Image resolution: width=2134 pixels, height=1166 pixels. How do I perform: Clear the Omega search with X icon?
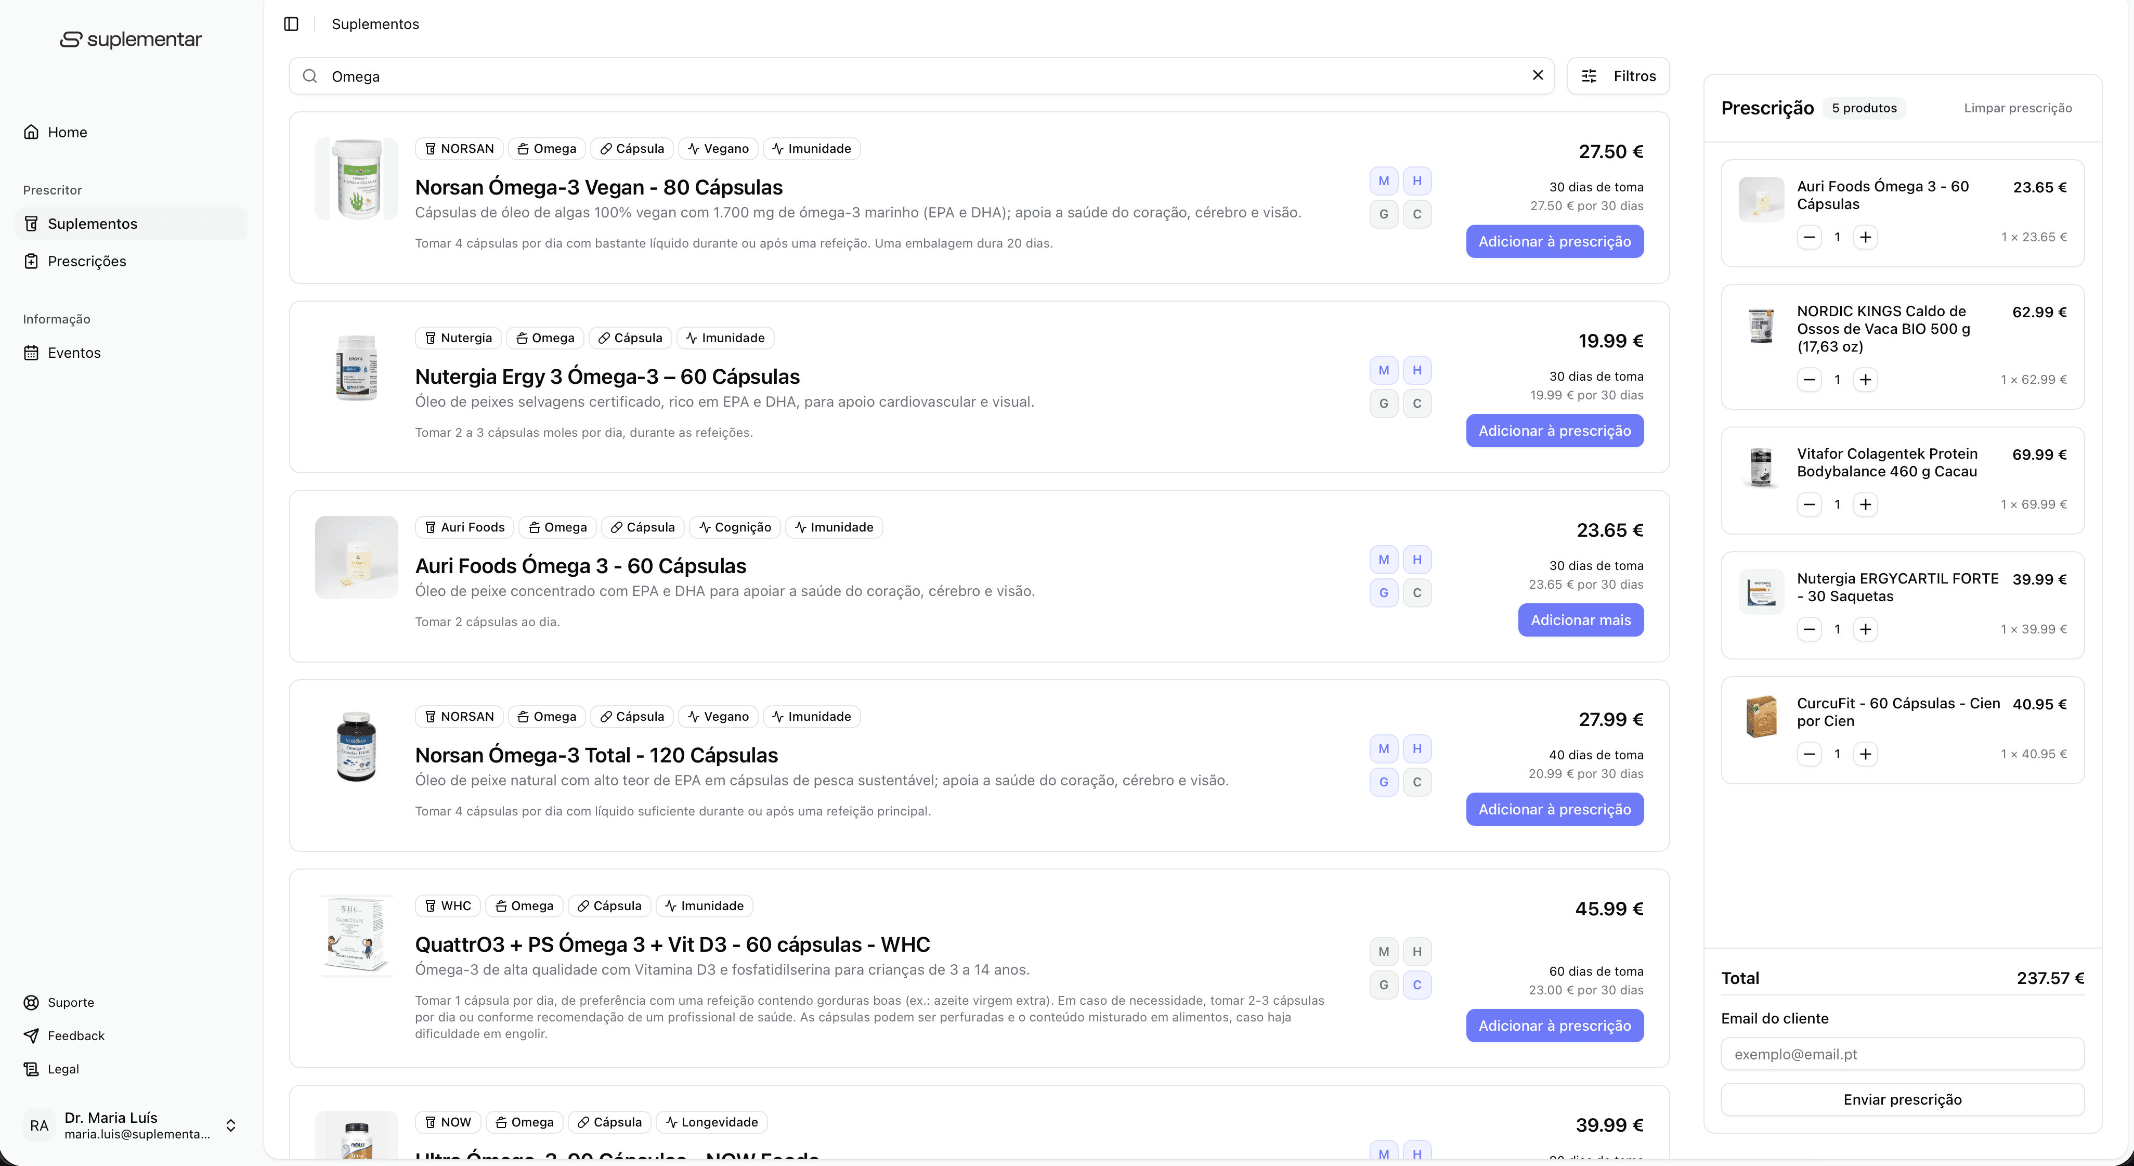pyautogui.click(x=1538, y=75)
